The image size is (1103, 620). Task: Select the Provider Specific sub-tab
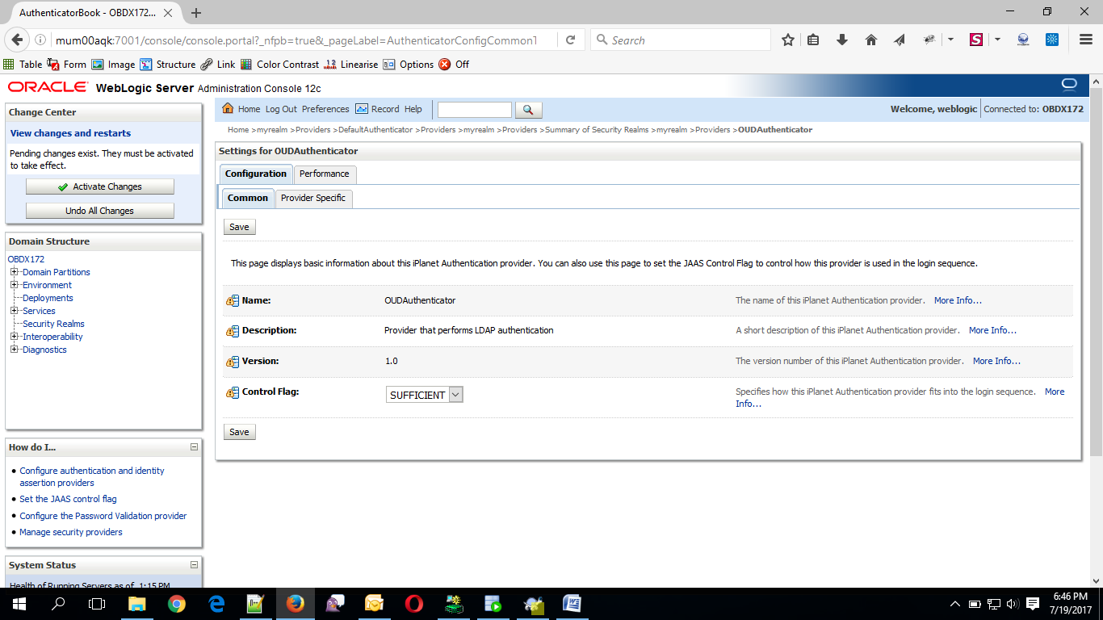pos(313,199)
